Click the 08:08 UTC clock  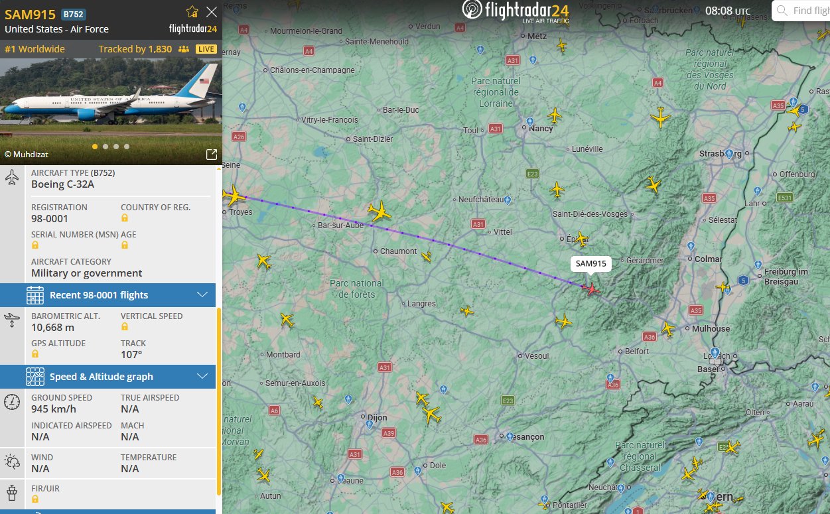(728, 11)
